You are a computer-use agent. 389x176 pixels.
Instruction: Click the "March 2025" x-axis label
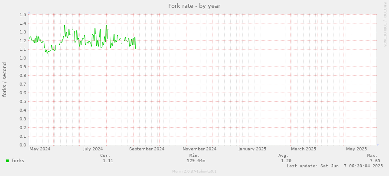304,149
